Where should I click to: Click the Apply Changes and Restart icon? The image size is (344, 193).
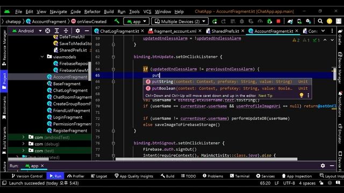224,21
